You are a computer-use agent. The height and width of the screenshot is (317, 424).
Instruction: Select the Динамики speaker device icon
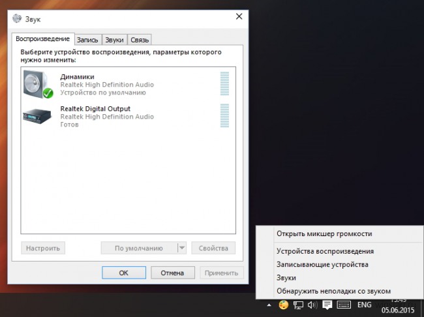pos(38,84)
